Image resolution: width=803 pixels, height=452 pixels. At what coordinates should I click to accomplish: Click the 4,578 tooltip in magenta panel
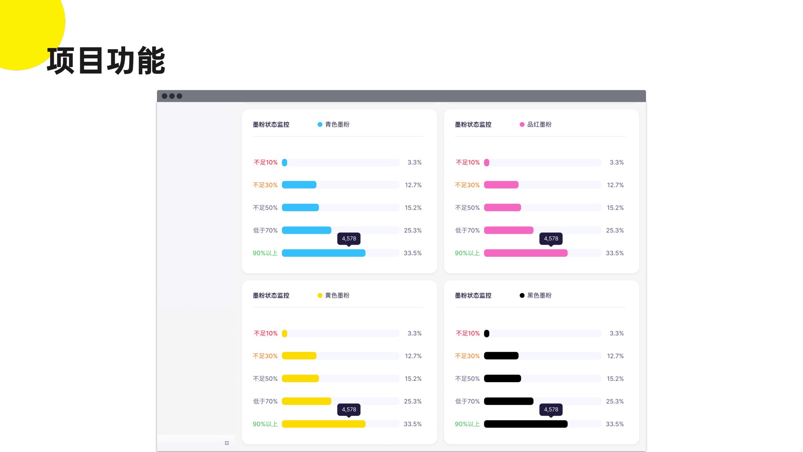[x=551, y=238]
